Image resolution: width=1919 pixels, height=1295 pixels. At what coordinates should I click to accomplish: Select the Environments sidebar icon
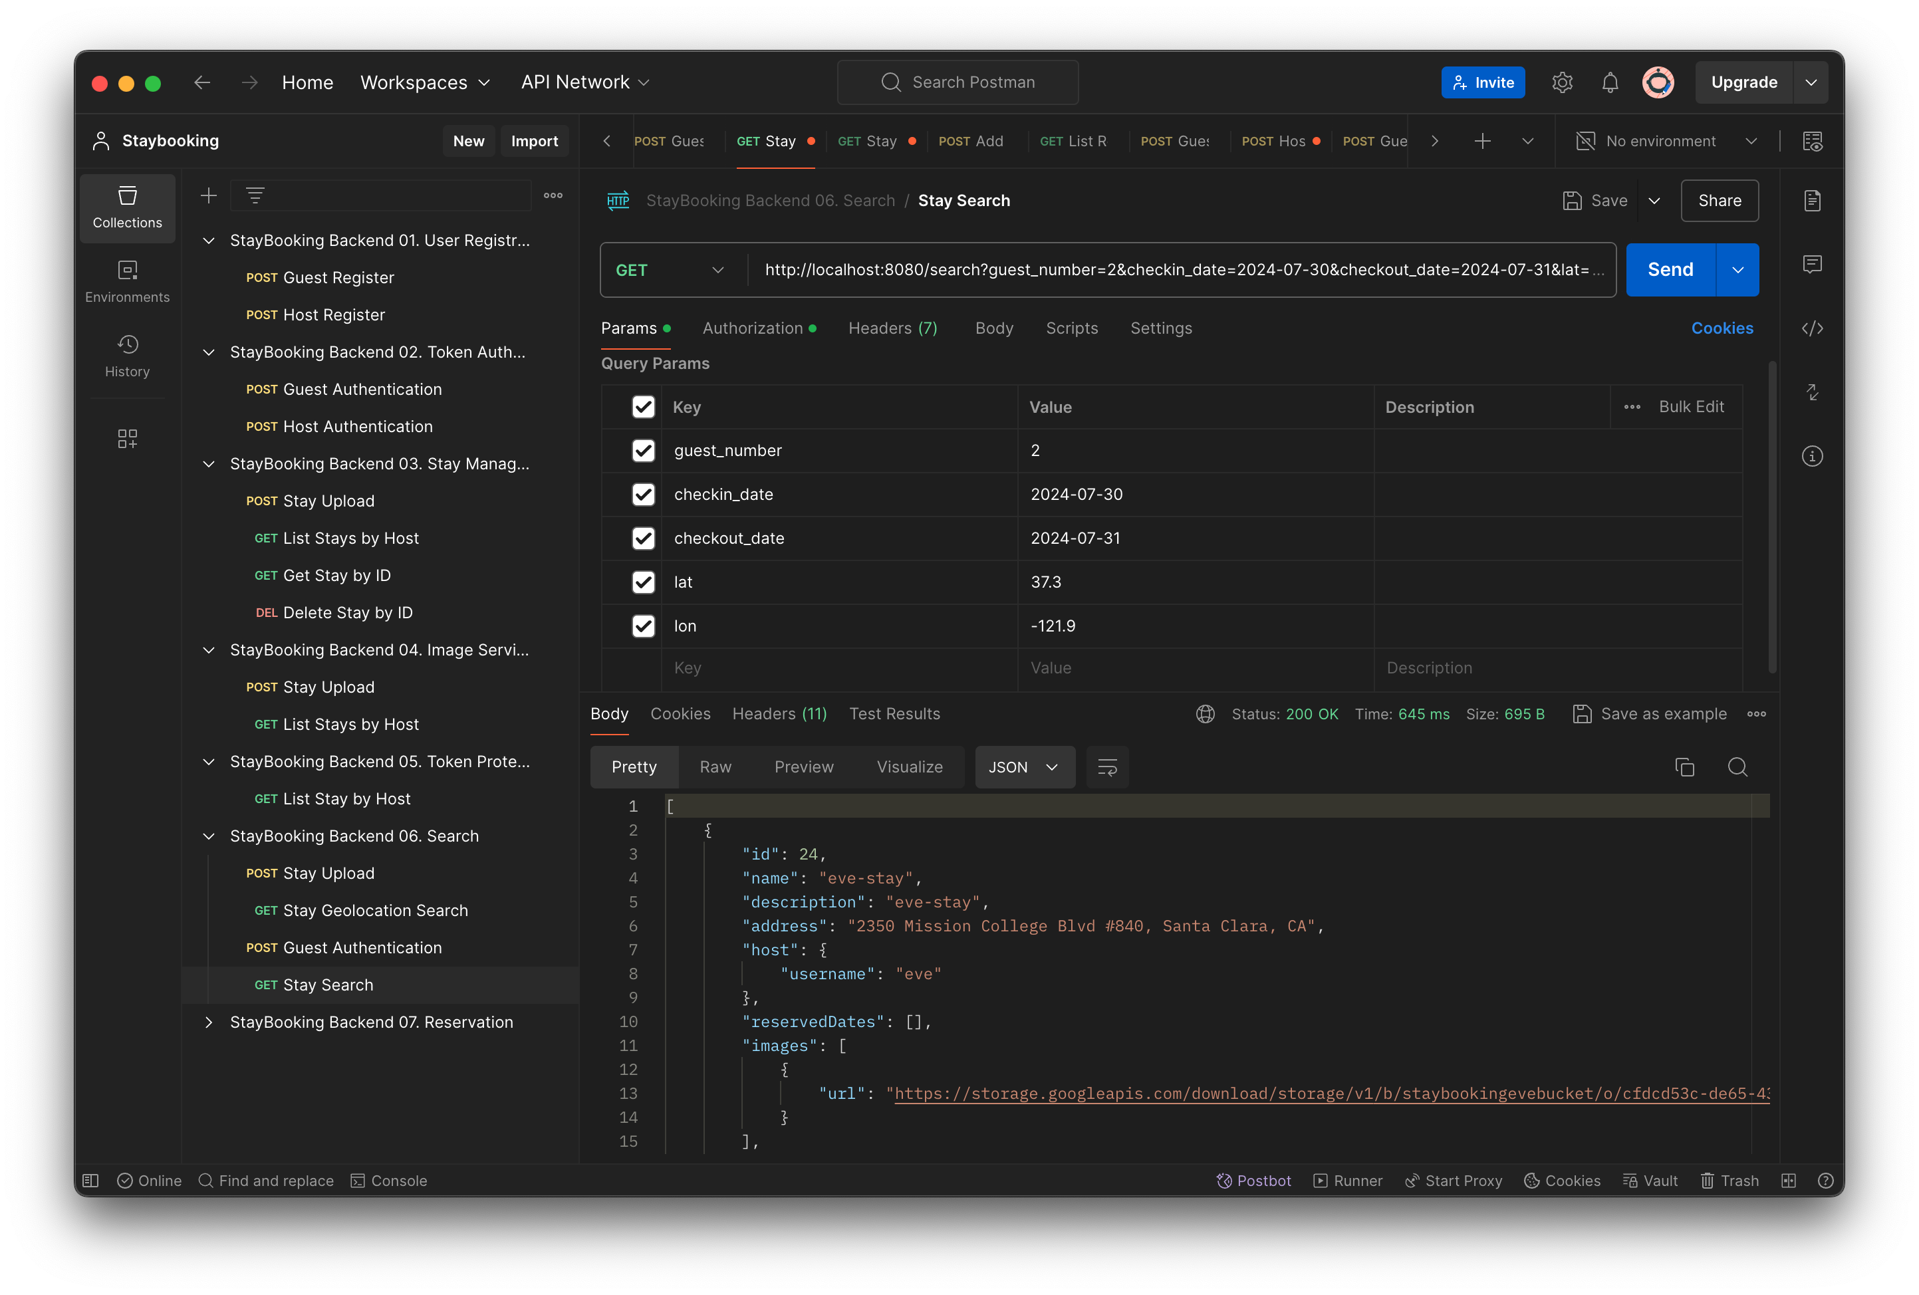click(x=127, y=281)
